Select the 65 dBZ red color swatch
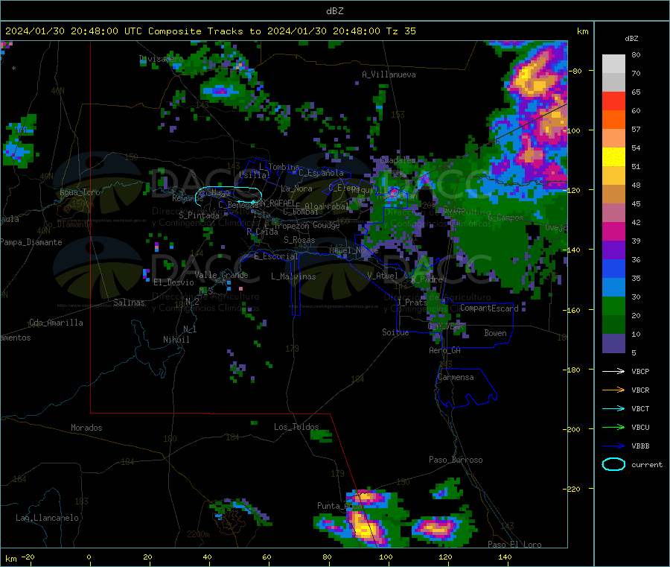Viewport: 670px width, 567px height. pyautogui.click(x=613, y=101)
